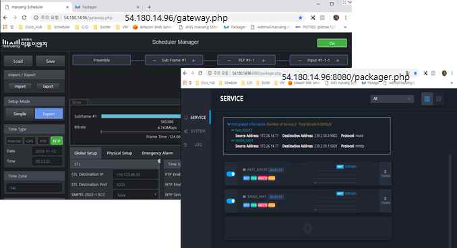This screenshot has width=457, height=248.
Task: Go back in the Scheduler browser window
Action: [x=5, y=17]
